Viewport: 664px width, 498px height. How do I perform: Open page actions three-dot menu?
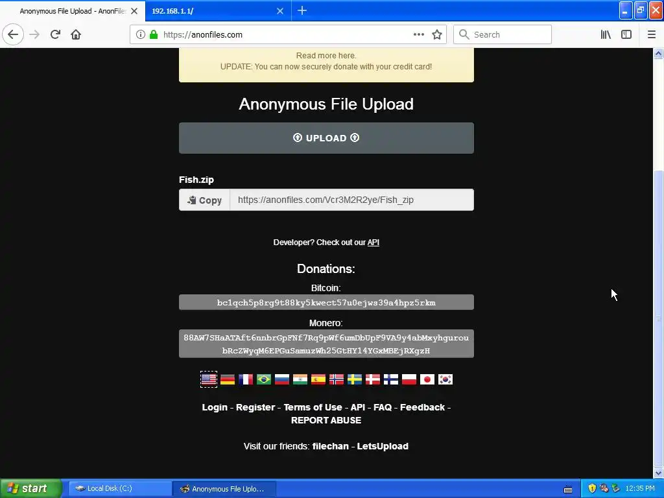pos(418,35)
